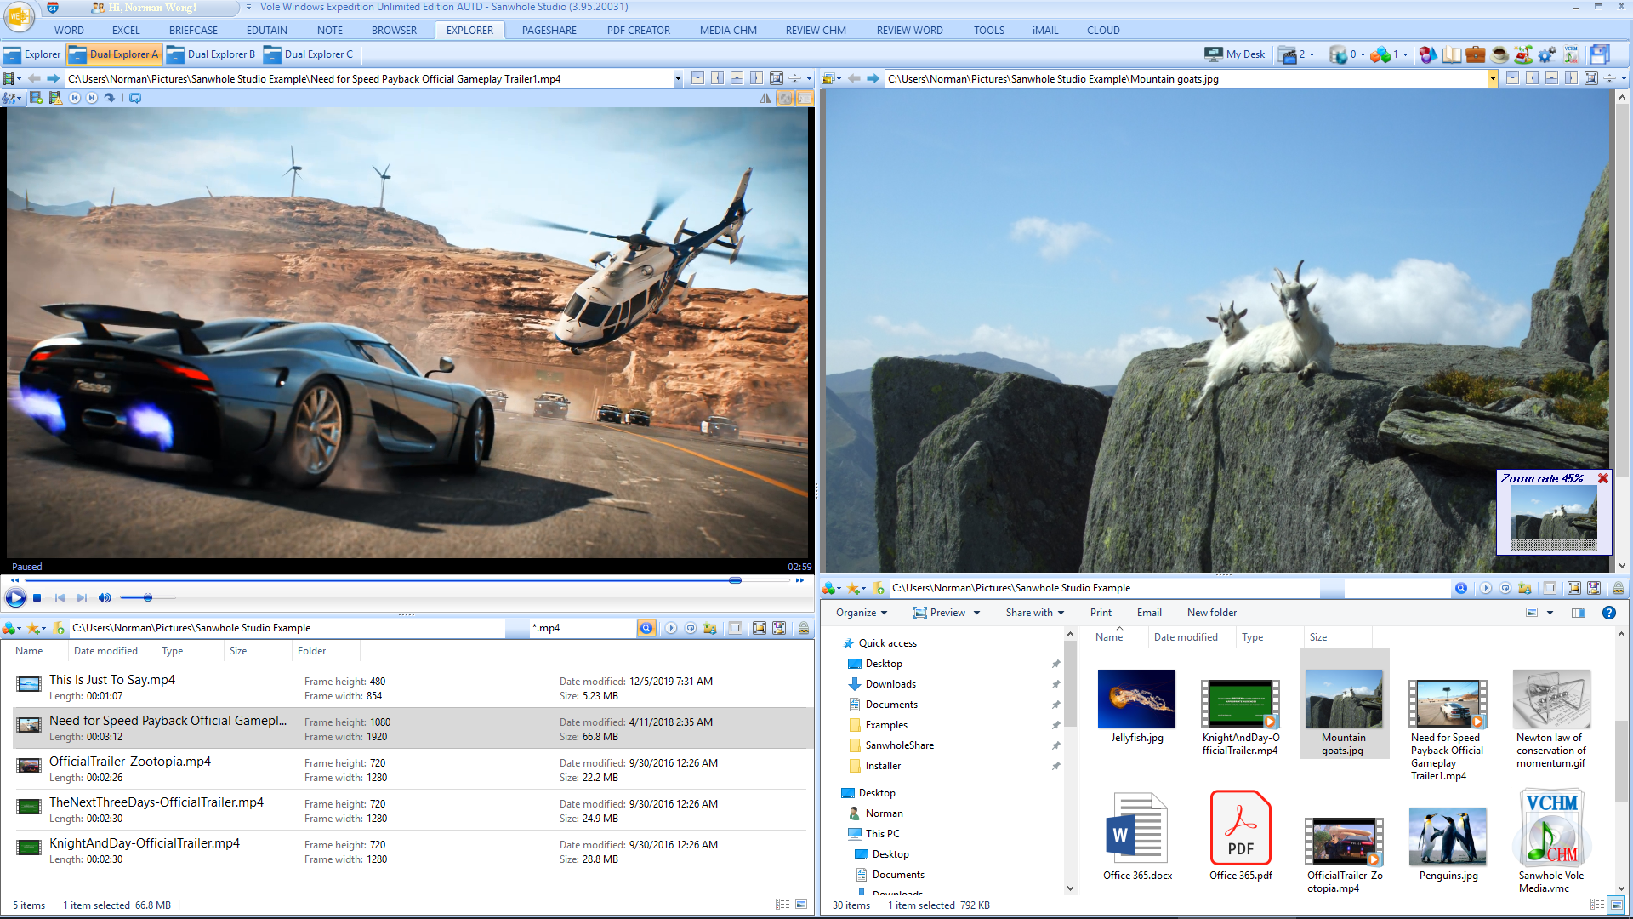Image resolution: width=1633 pixels, height=919 pixels.
Task: Play the paused Need for Speed video
Action: coord(15,597)
